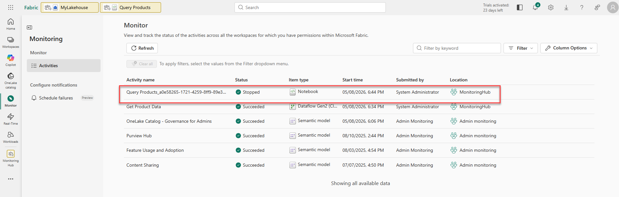619x197 pixels.
Task: Click the Preview badge beside Schedule failures
Action: click(x=87, y=98)
